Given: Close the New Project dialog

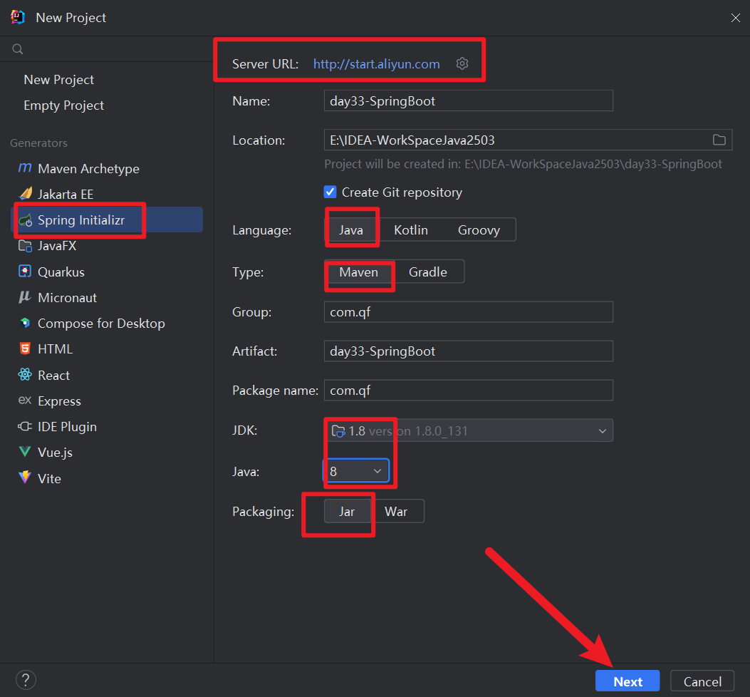Looking at the screenshot, I should click(x=735, y=18).
